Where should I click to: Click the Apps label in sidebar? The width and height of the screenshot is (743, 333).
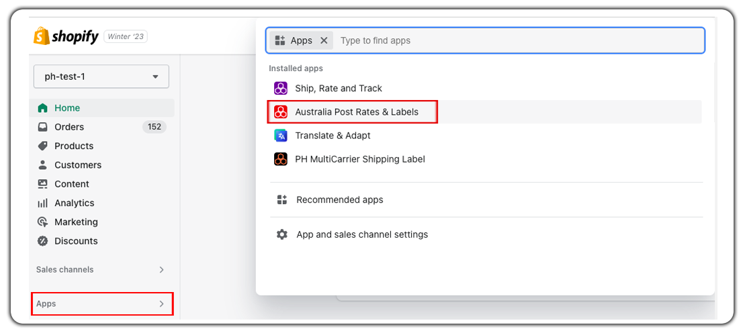point(46,303)
